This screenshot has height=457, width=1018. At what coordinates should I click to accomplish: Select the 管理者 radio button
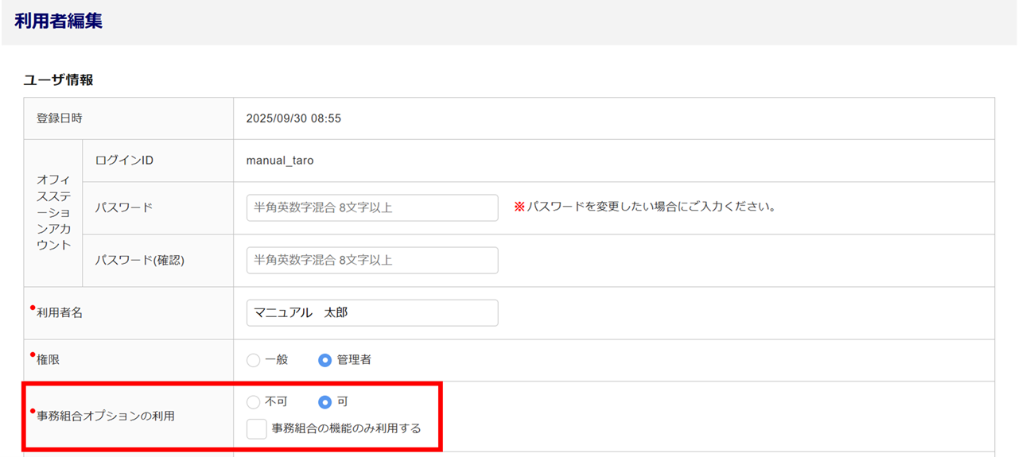coord(324,360)
